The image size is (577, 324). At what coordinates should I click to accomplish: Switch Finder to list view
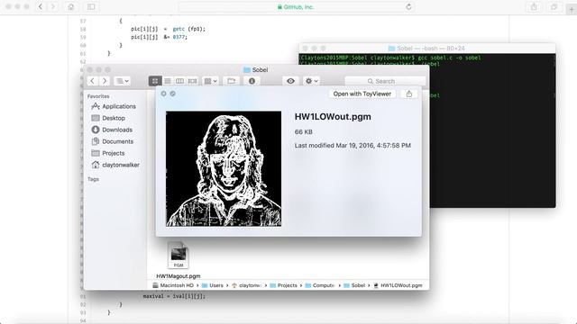168,81
